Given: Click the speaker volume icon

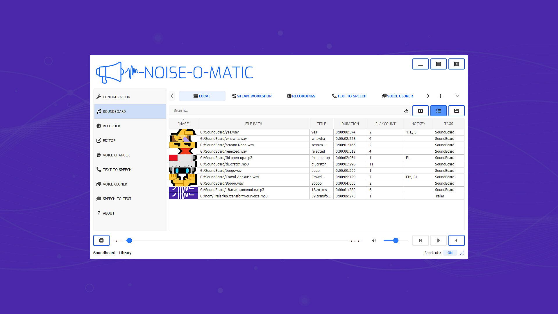Looking at the screenshot, I should pyautogui.click(x=374, y=241).
